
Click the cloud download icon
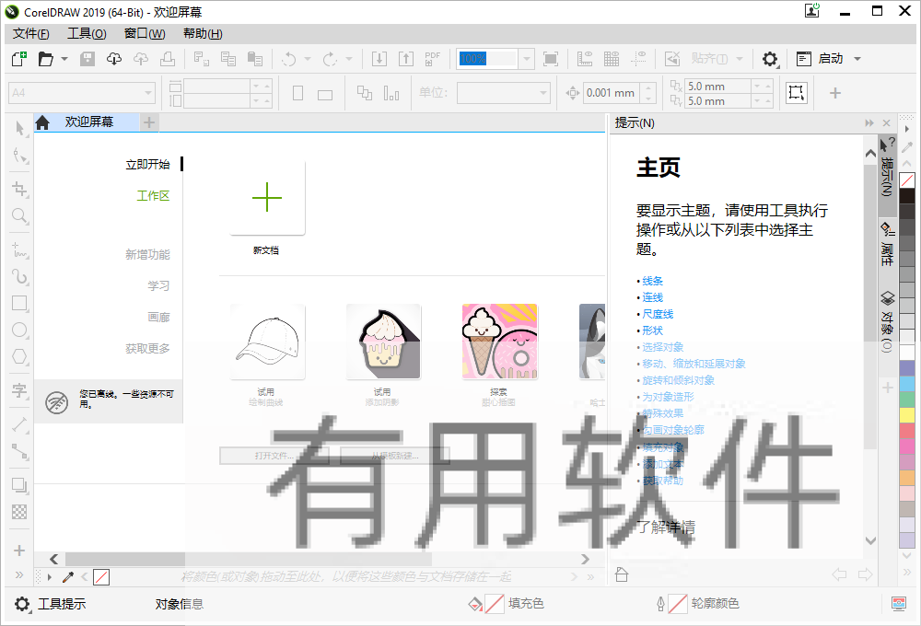(x=114, y=59)
